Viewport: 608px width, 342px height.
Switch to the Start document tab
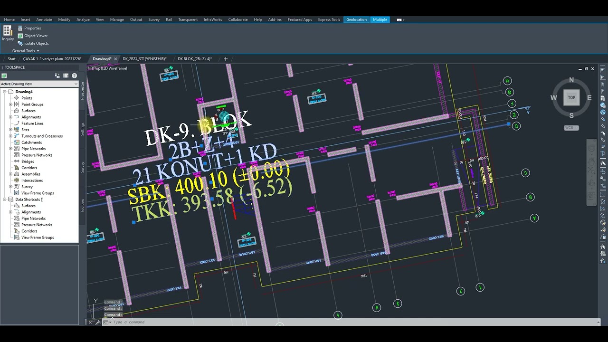point(11,59)
